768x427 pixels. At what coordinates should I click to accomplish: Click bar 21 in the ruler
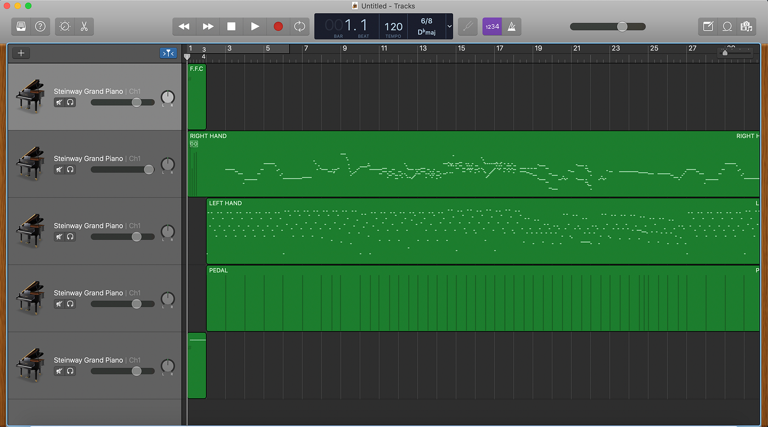(577, 48)
